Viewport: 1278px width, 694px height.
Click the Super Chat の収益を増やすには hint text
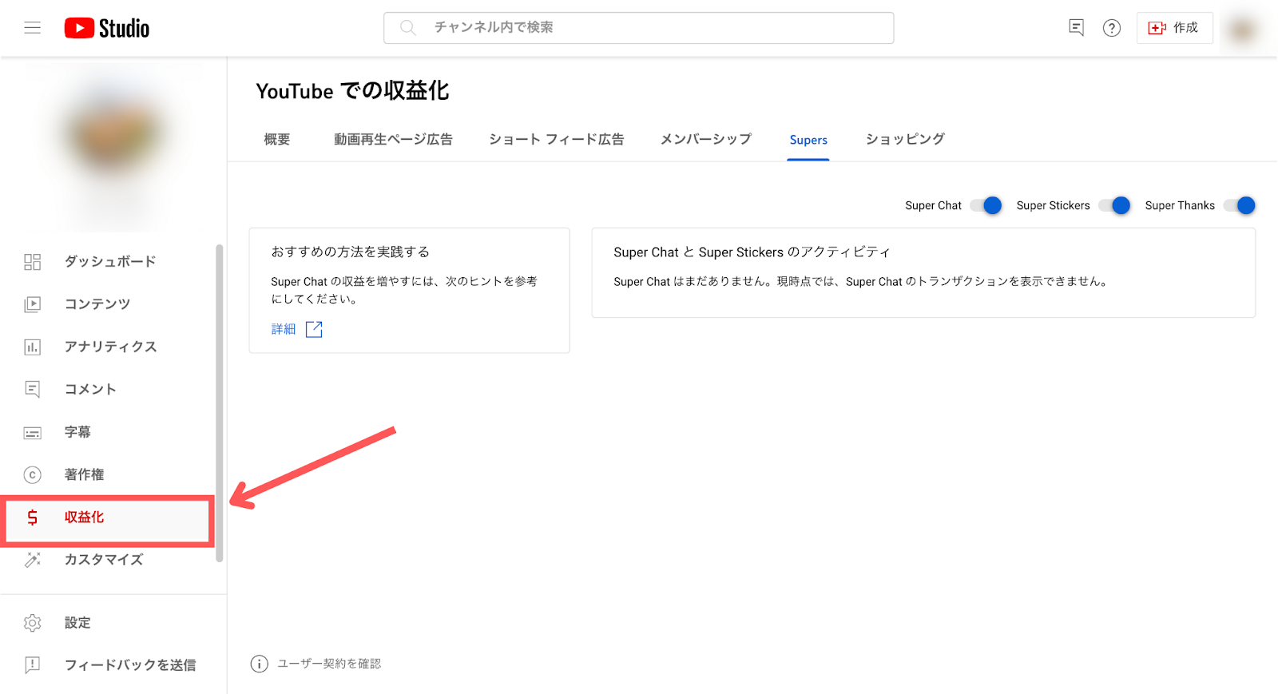pos(404,291)
